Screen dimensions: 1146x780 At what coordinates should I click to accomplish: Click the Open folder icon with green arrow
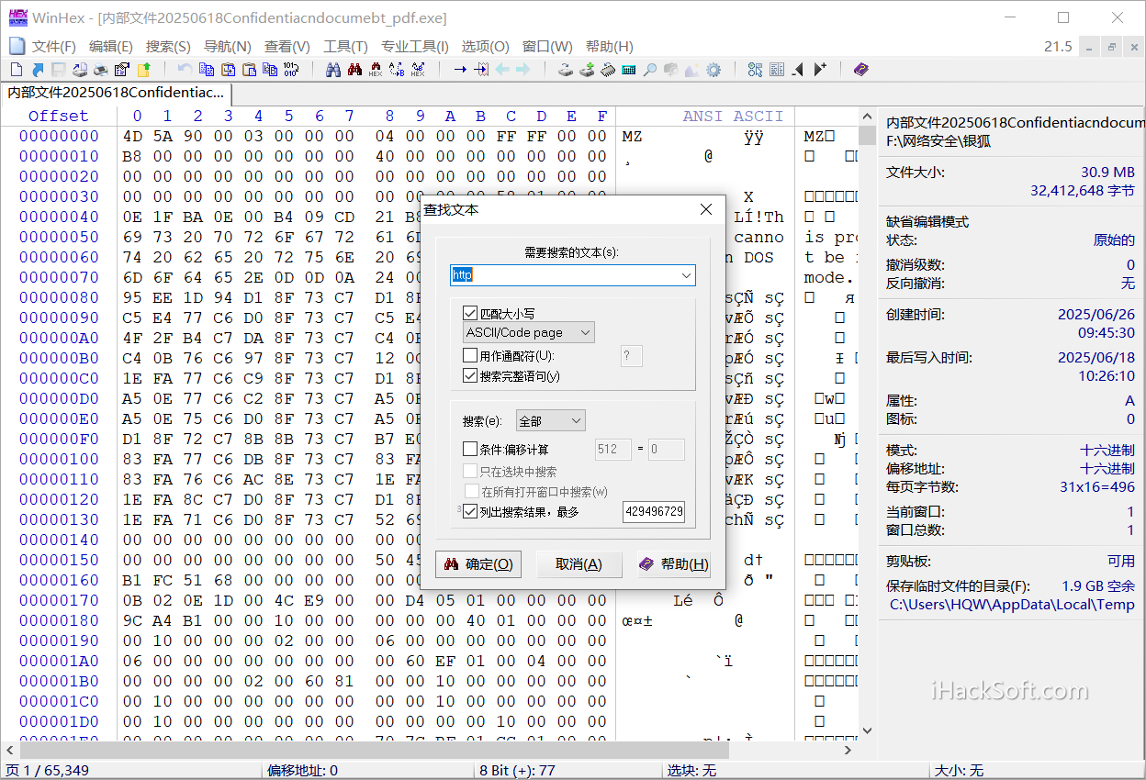143,70
